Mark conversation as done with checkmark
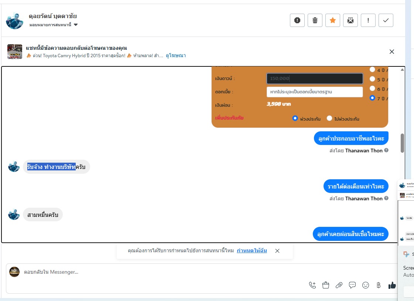The height and width of the screenshot is (301, 414). point(386,20)
